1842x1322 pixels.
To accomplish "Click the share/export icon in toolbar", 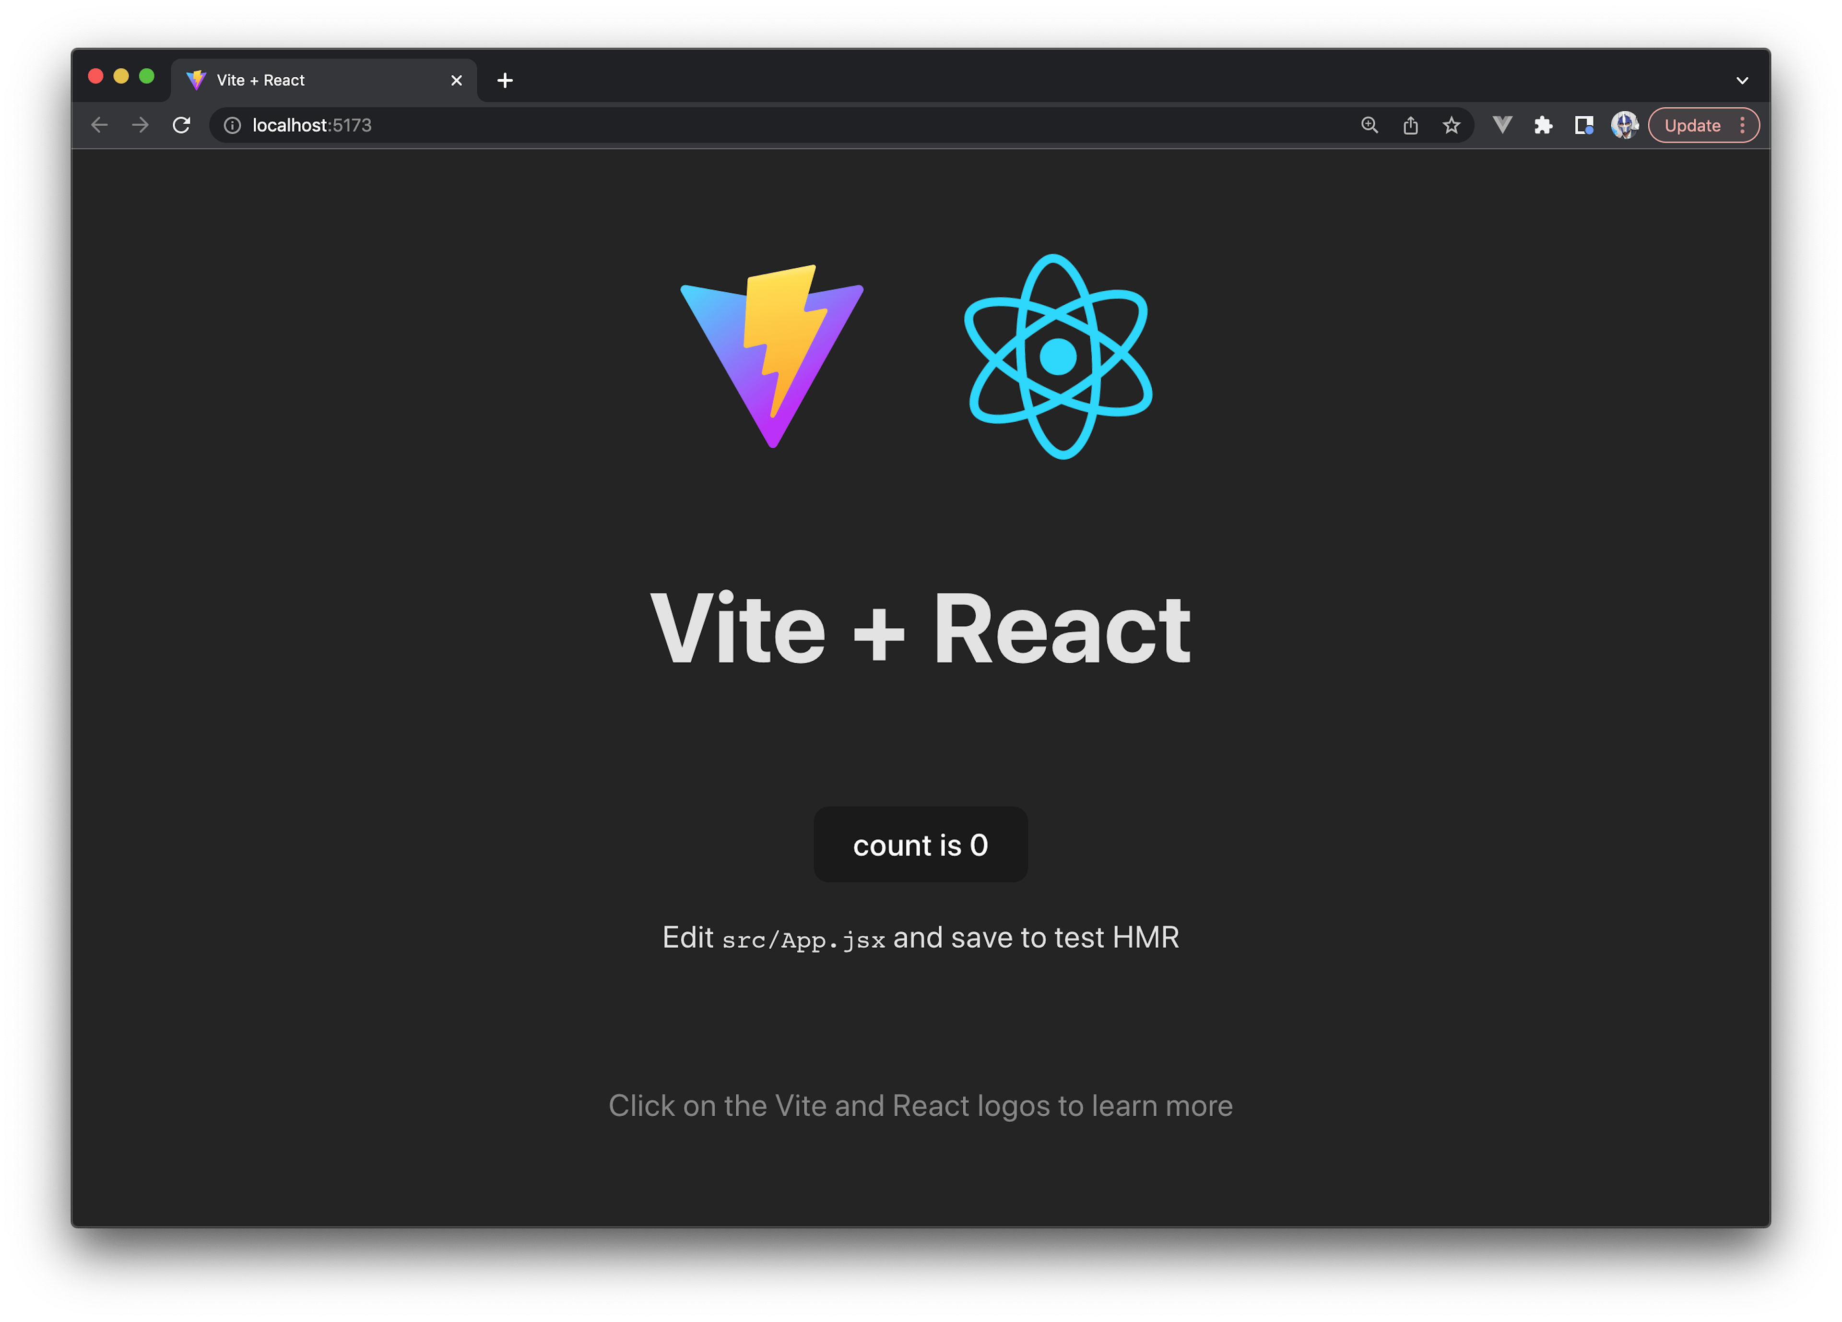I will [1410, 125].
